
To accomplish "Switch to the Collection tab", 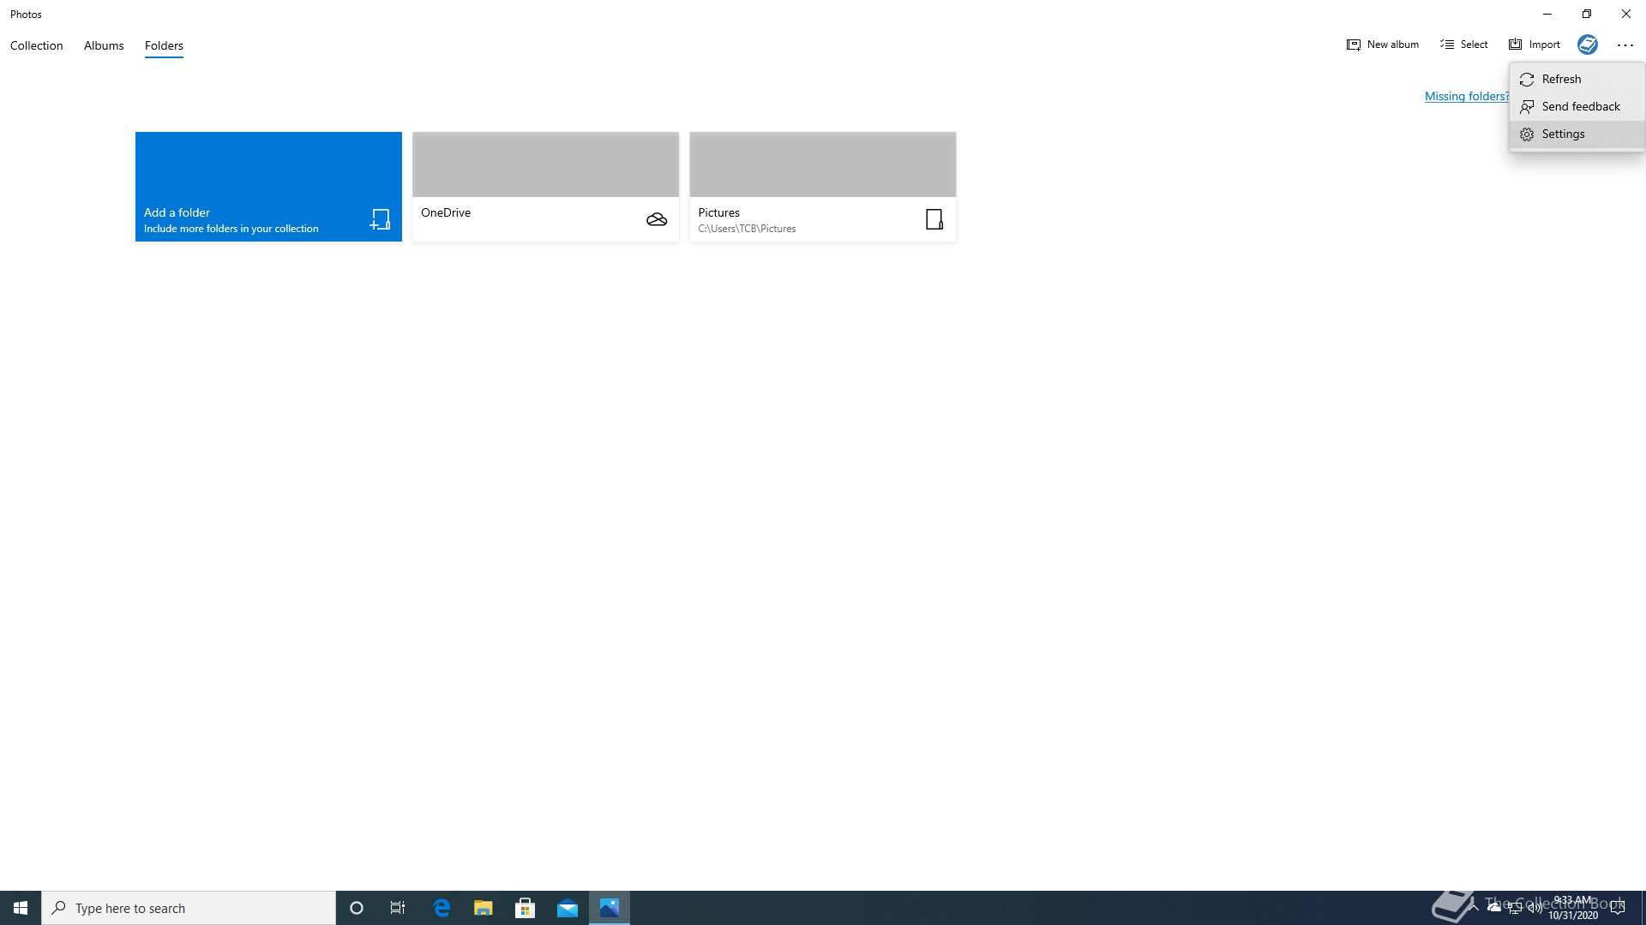I will 37,45.
